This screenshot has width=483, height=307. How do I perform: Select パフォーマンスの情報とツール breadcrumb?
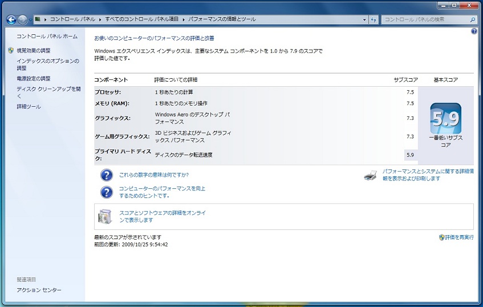pyautogui.click(x=222, y=19)
